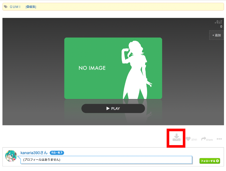
Task: Click the 3741 favorites count
Action: (x=194, y=140)
